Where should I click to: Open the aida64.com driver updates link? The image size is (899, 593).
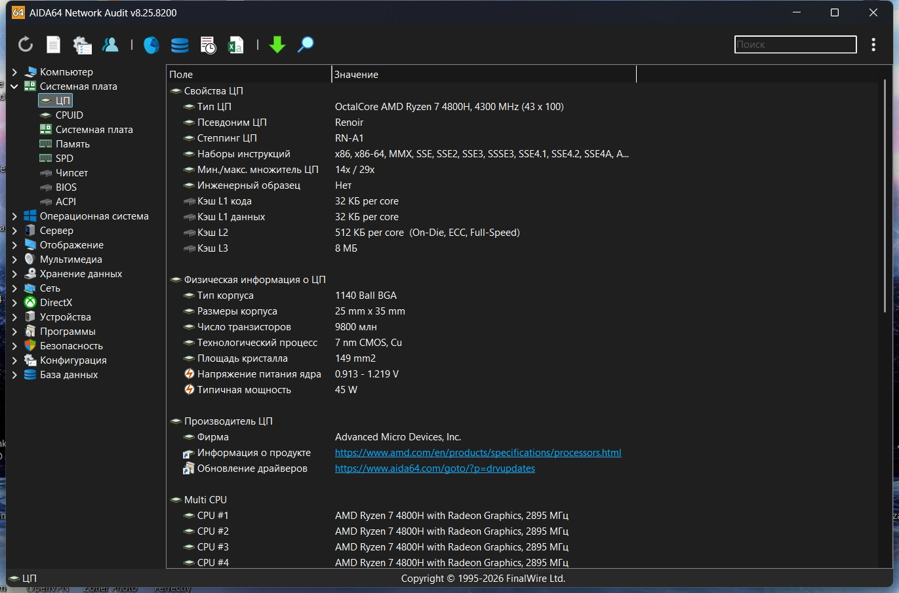point(434,469)
